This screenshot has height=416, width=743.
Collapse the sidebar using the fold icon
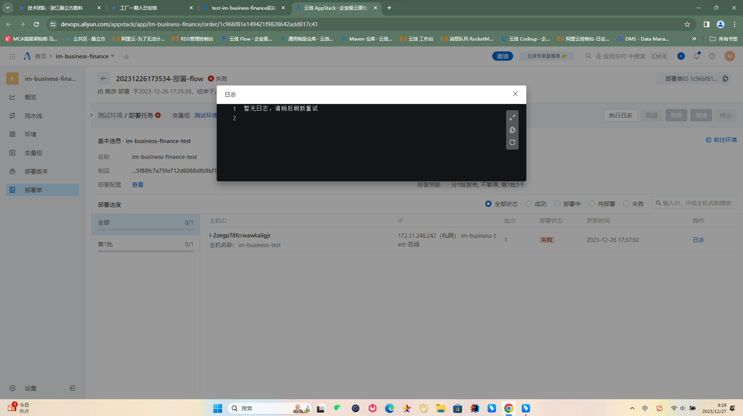click(73, 388)
